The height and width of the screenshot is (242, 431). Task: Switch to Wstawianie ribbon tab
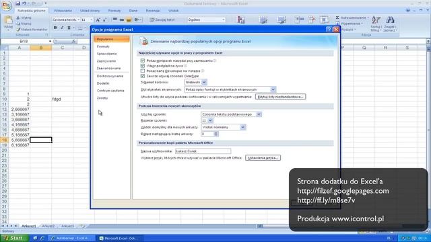63,11
